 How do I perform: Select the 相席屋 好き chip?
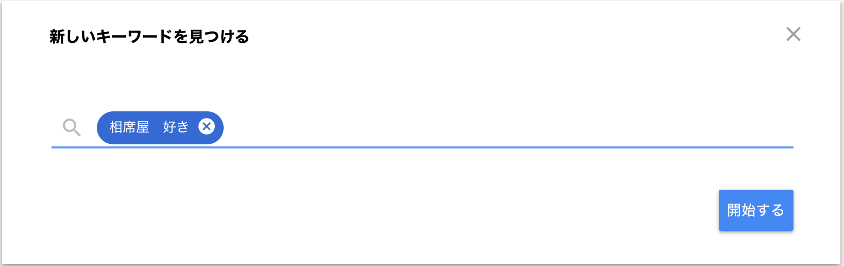click(x=160, y=127)
